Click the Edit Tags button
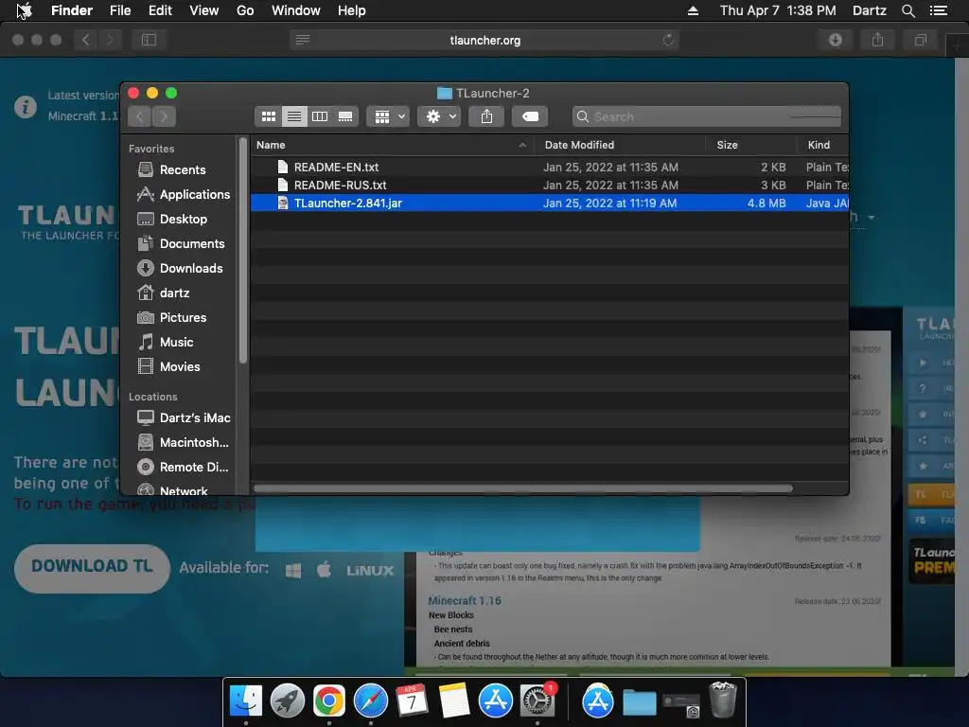This screenshot has width=969, height=727. click(x=530, y=116)
